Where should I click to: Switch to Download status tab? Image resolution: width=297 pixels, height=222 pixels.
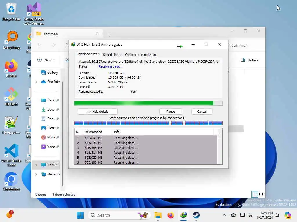(88, 54)
